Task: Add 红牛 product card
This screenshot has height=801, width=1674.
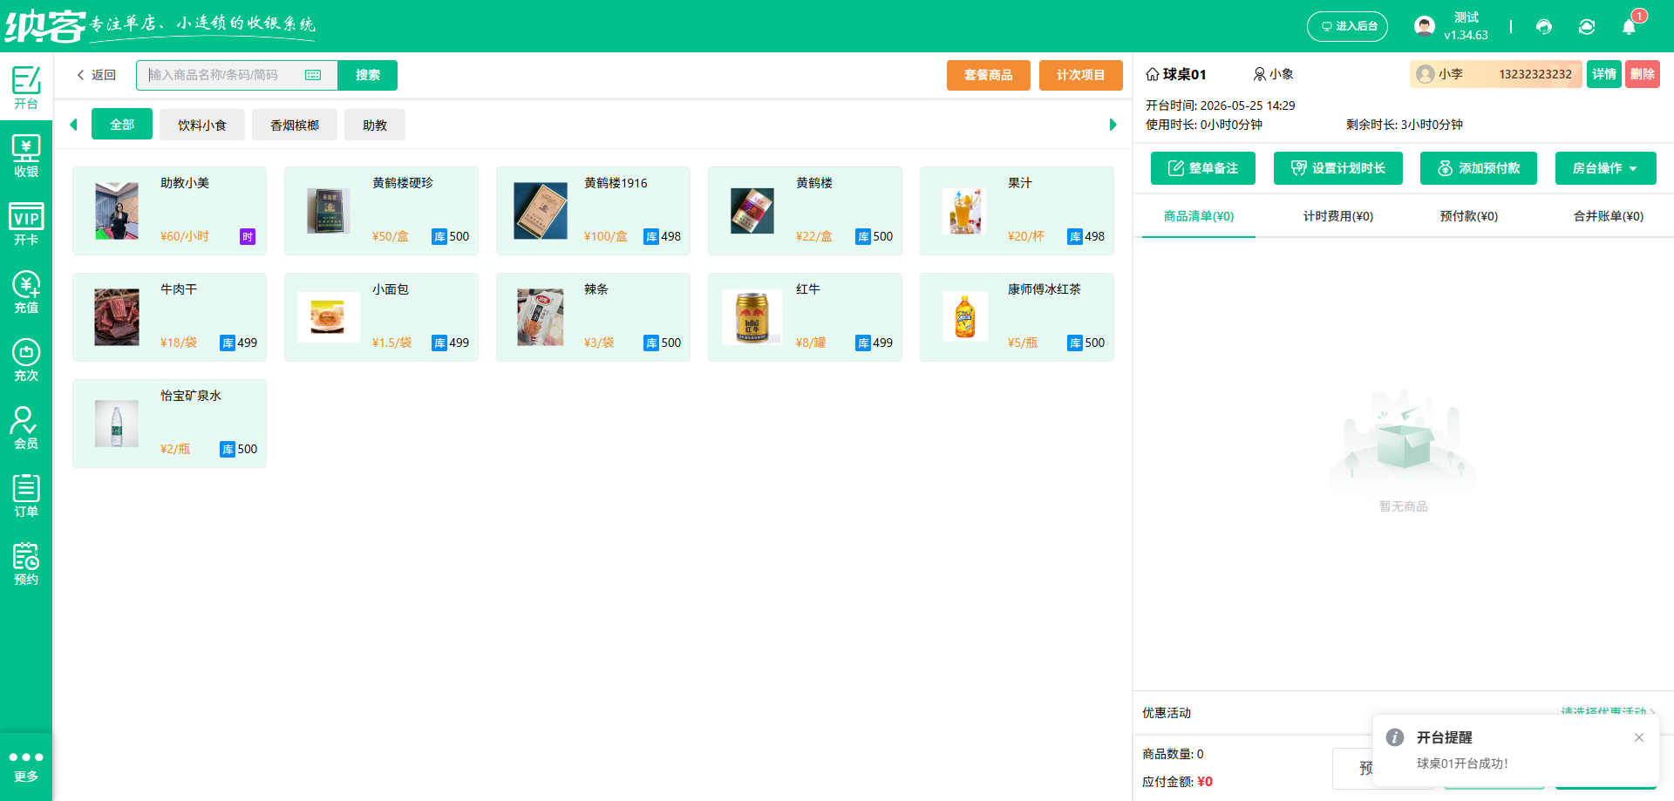Action: (805, 317)
